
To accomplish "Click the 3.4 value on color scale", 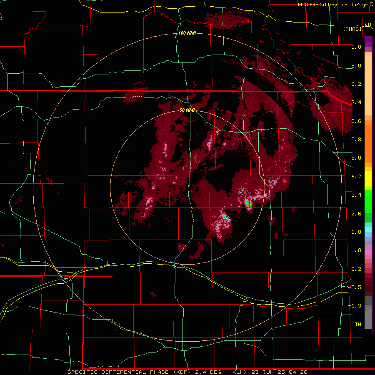I will click(x=356, y=195).
